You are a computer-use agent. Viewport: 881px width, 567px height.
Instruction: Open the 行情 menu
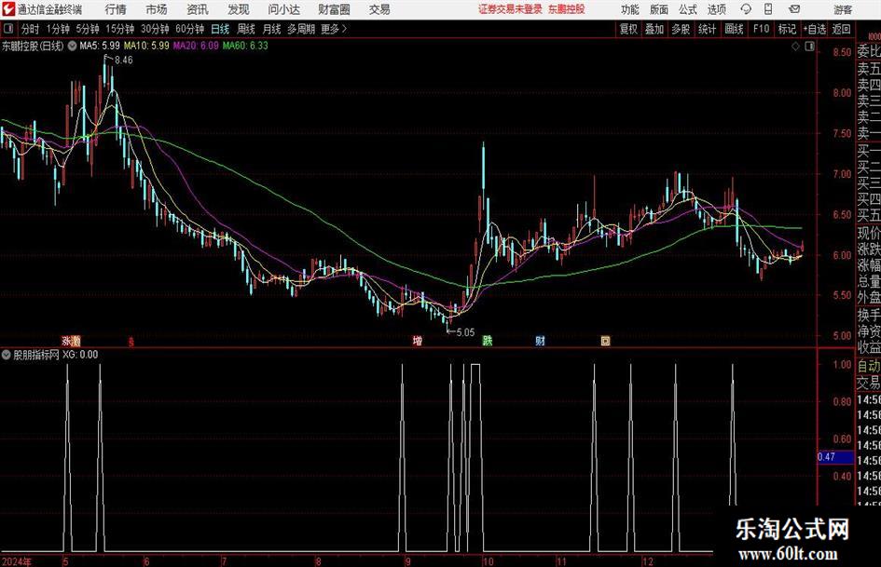click(116, 9)
